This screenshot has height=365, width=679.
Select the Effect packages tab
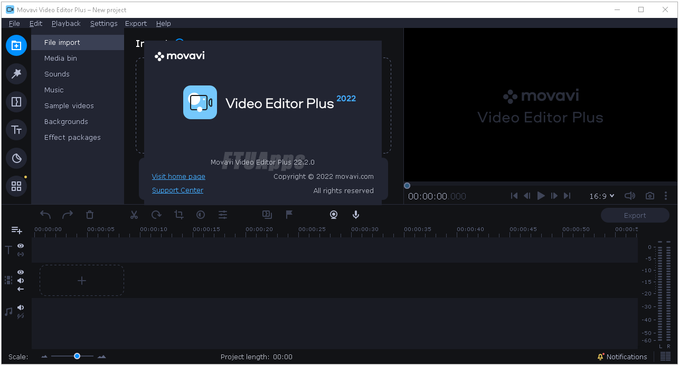[x=78, y=137]
